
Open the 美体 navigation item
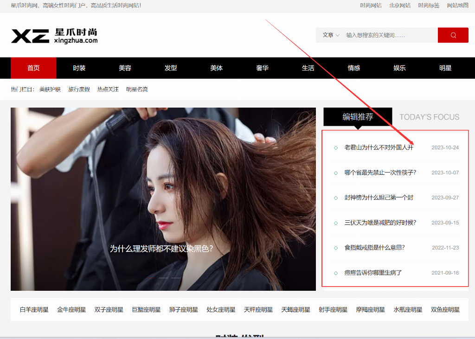(216, 68)
